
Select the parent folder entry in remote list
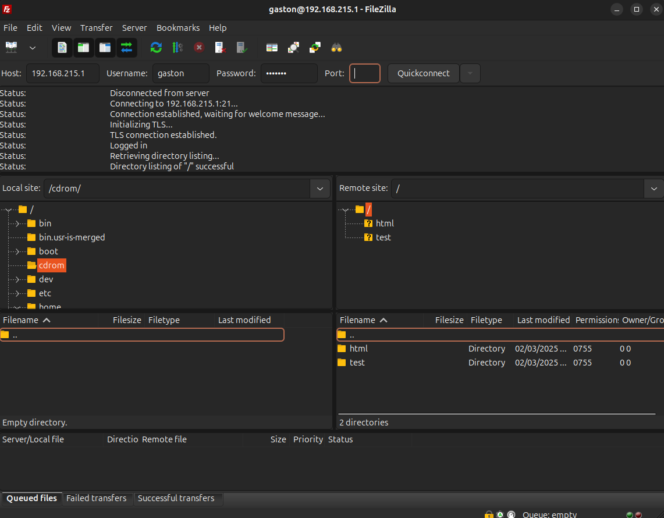[500, 335]
